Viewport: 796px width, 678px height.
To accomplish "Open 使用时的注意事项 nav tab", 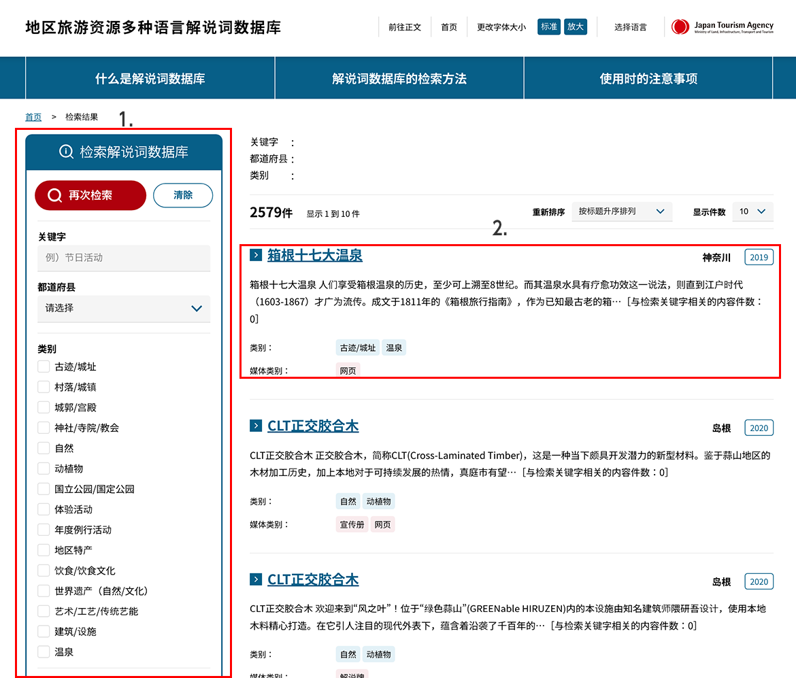I will click(x=648, y=78).
